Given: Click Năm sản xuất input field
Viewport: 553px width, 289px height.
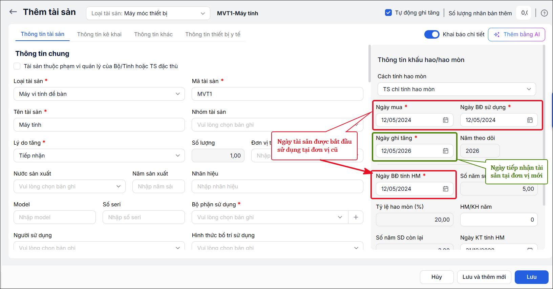Looking at the screenshot, I should click(158, 186).
